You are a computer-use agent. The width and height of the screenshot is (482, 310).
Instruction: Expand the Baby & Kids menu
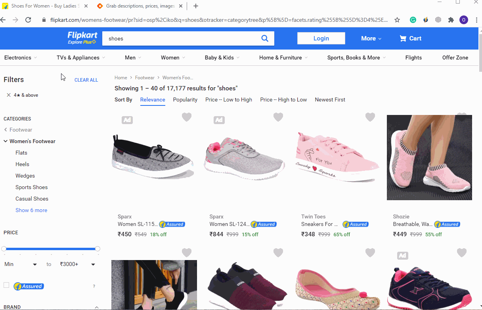222,57
